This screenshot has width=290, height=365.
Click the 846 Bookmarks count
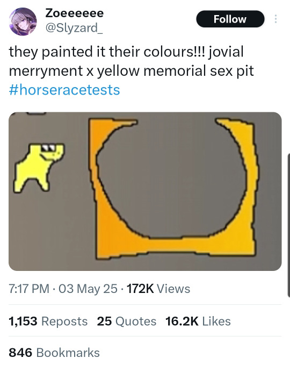coord(54,353)
